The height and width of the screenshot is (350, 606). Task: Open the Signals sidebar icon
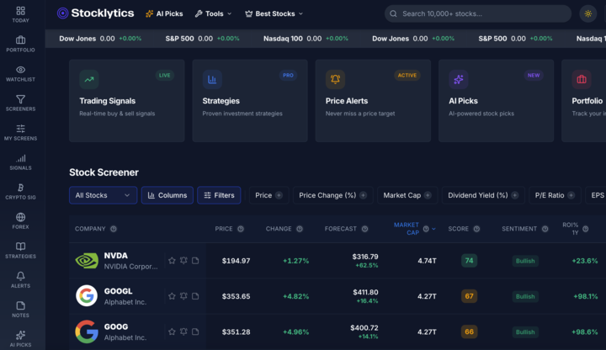20,162
